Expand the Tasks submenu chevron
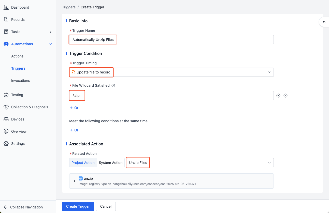The height and width of the screenshot is (213, 329). click(51, 32)
